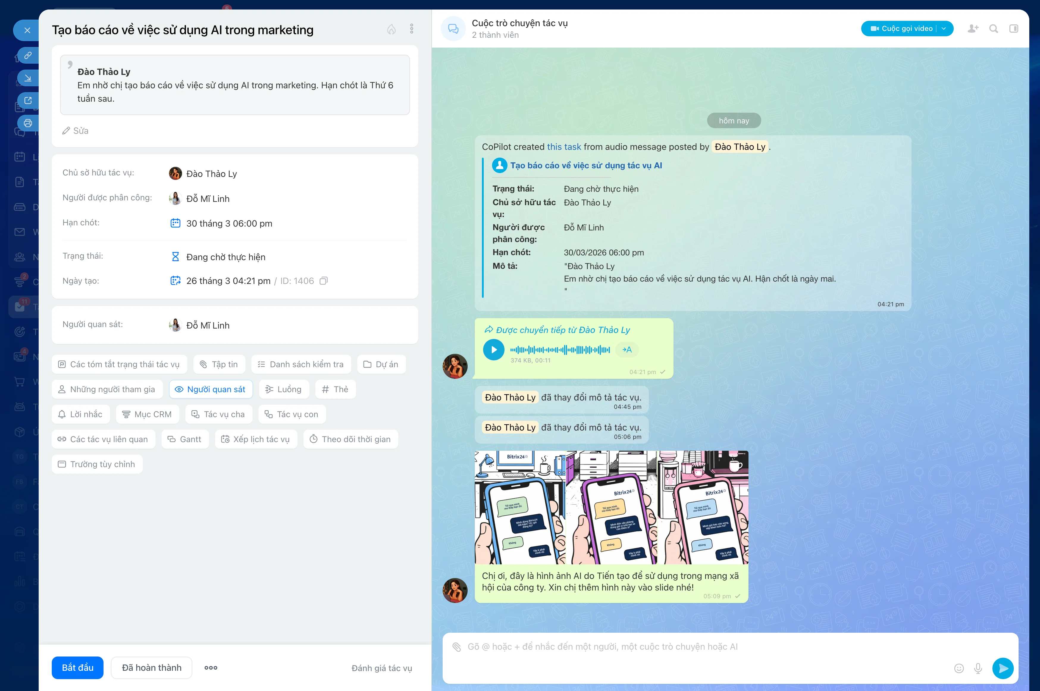Image resolution: width=1040 pixels, height=691 pixels.
Task: Add Luồng field chip
Action: click(284, 390)
